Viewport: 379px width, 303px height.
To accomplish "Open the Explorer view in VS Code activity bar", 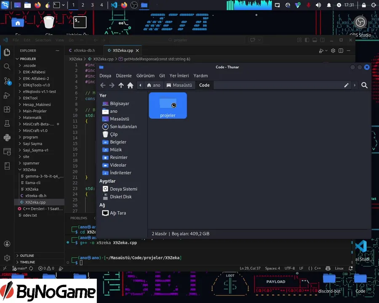I will click(x=7, y=52).
